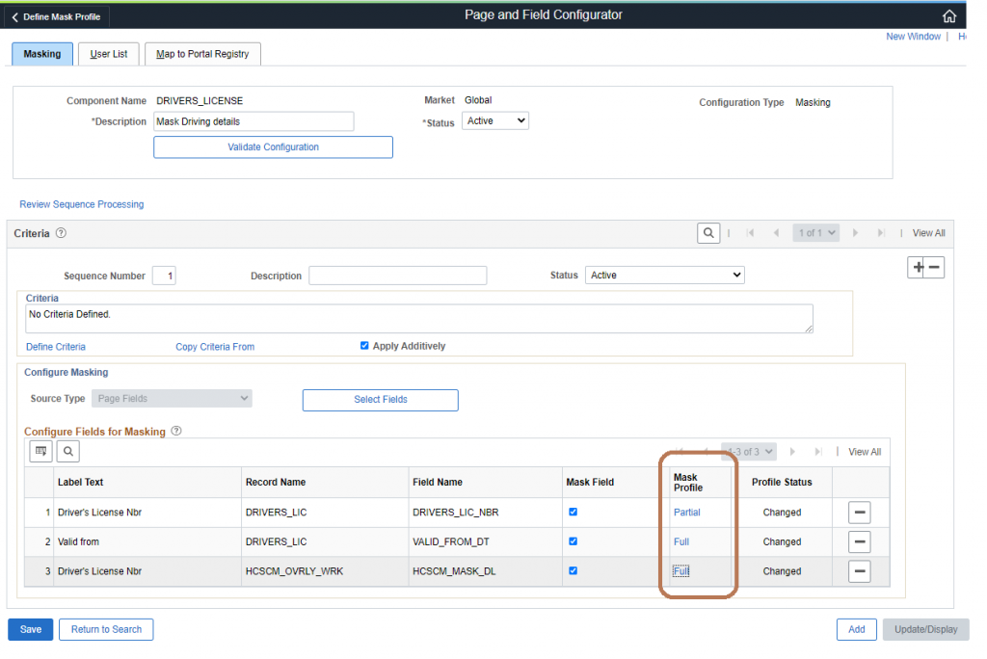The image size is (987, 659).
Task: Click the Profile Status column header
Action: coord(782,482)
